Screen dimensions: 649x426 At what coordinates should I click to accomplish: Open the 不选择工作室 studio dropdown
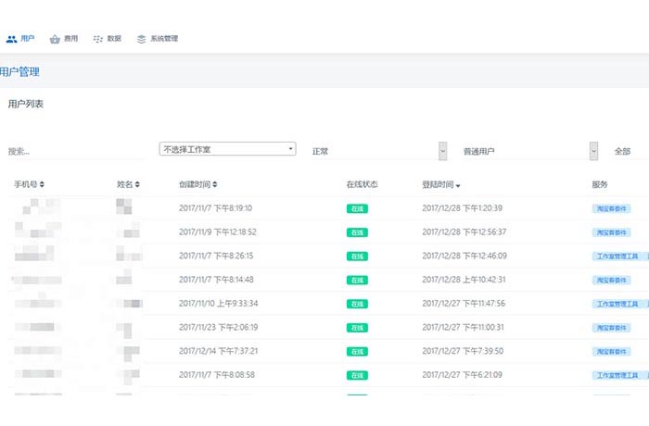pyautogui.click(x=227, y=148)
